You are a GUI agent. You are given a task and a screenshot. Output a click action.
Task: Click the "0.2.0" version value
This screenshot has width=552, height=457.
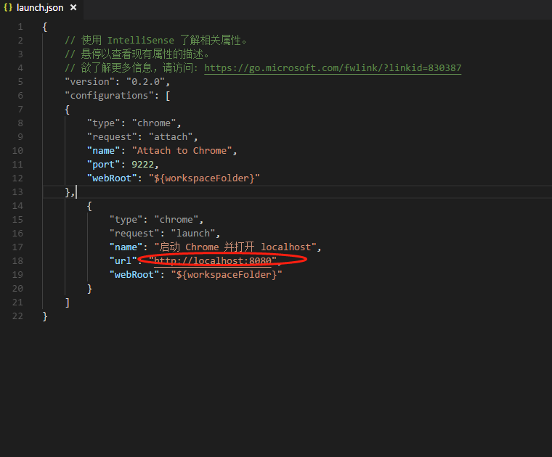coord(145,81)
